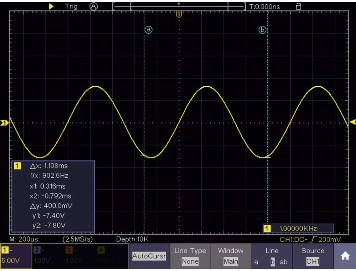Click the trigger level arrow on right edge
This screenshot has width=356, height=271.
(x=353, y=122)
